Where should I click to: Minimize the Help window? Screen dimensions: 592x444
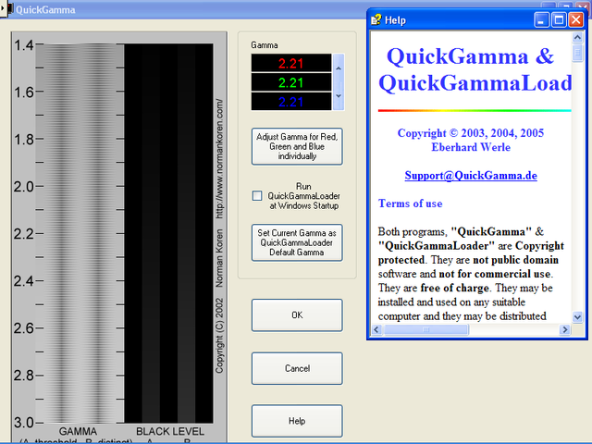[541, 19]
